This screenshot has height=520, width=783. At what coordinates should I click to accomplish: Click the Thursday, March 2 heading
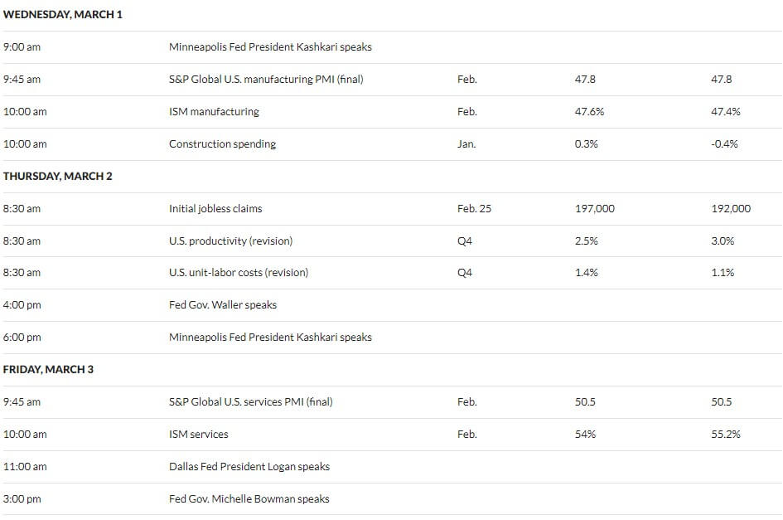(57, 176)
